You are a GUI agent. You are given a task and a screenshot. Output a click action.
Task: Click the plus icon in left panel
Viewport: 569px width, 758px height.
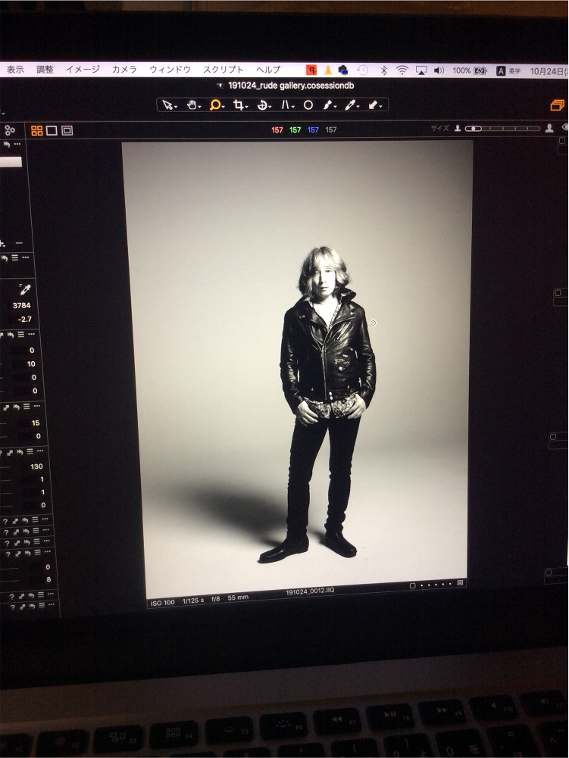pos(2,244)
